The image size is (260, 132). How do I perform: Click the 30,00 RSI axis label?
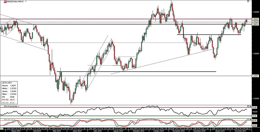(x=254, y=116)
